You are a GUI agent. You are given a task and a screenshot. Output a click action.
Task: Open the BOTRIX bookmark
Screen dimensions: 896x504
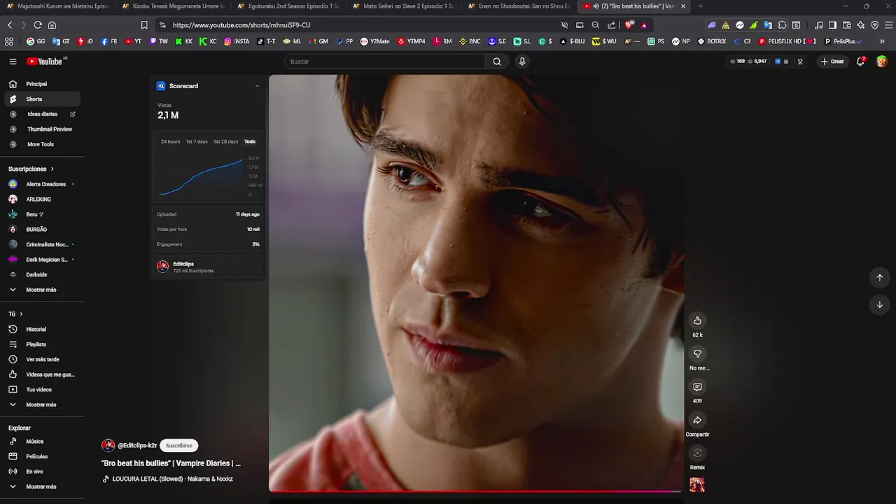point(712,41)
